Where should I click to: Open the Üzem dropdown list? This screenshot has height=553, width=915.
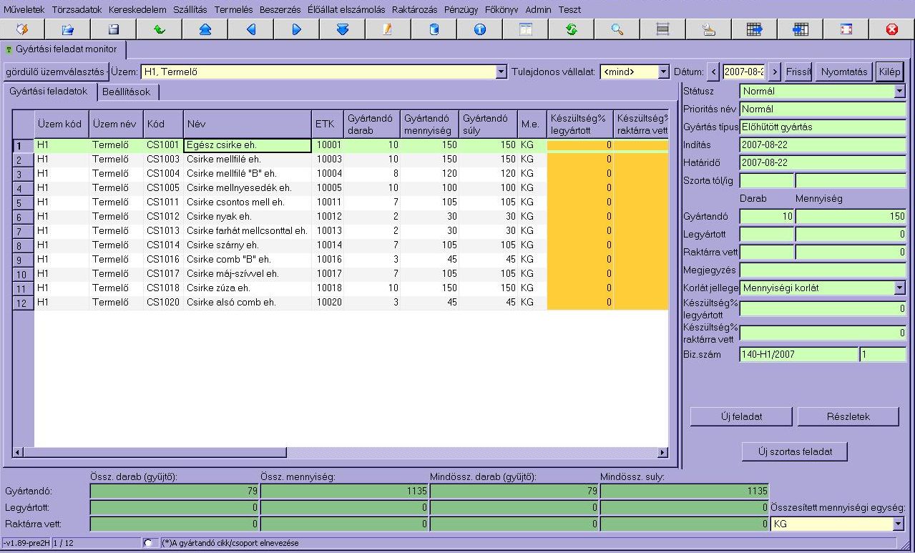501,72
